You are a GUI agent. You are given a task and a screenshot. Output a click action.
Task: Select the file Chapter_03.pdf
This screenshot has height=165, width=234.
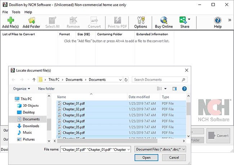(x=121, y=115)
